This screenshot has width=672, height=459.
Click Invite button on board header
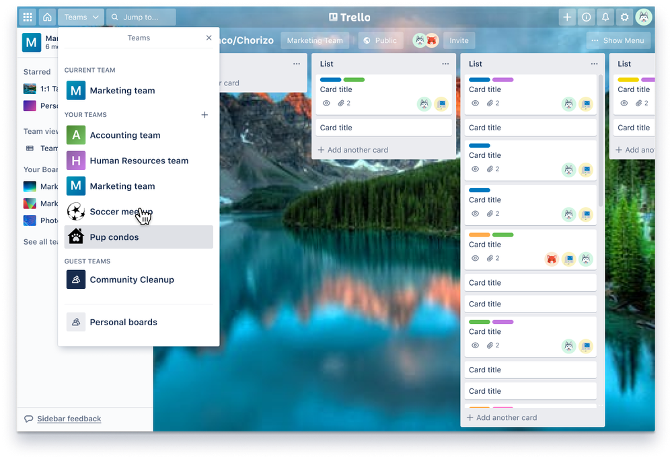tap(459, 40)
